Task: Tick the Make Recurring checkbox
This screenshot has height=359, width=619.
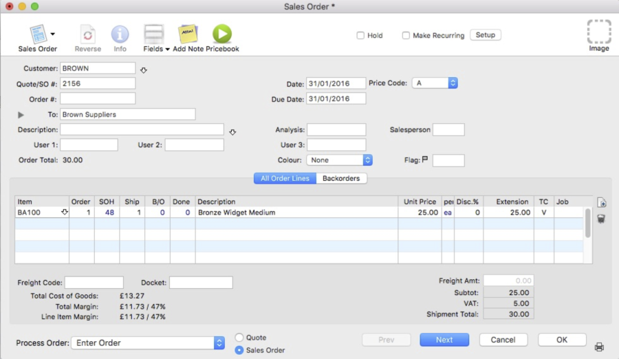Action: (x=406, y=36)
